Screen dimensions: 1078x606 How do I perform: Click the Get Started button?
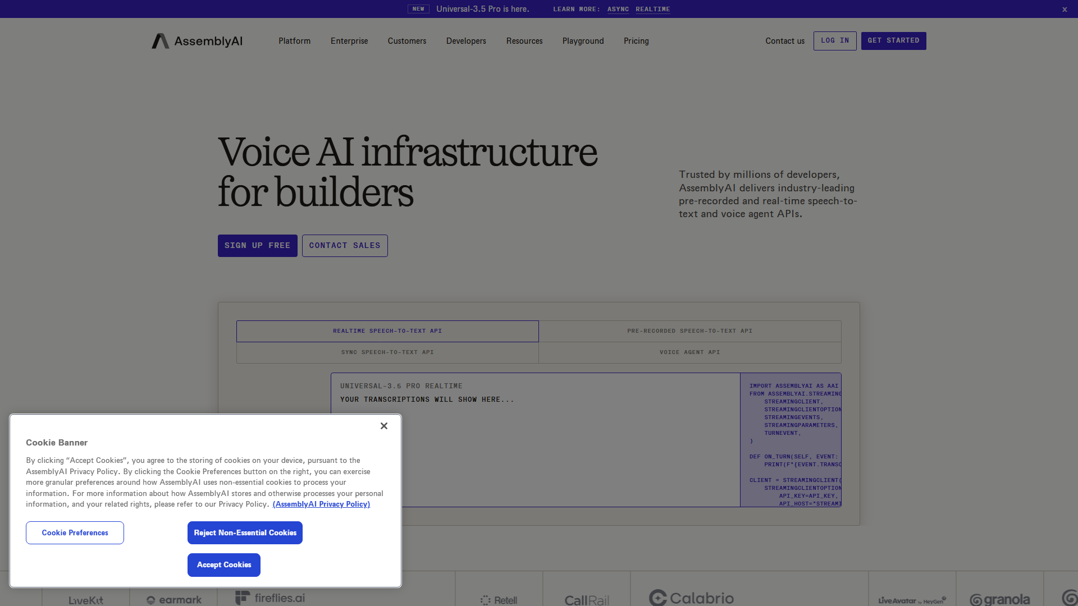click(894, 41)
